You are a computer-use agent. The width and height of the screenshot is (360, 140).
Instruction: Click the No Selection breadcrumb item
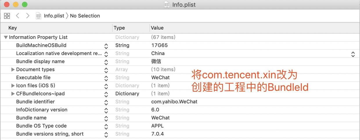[x=85, y=16]
